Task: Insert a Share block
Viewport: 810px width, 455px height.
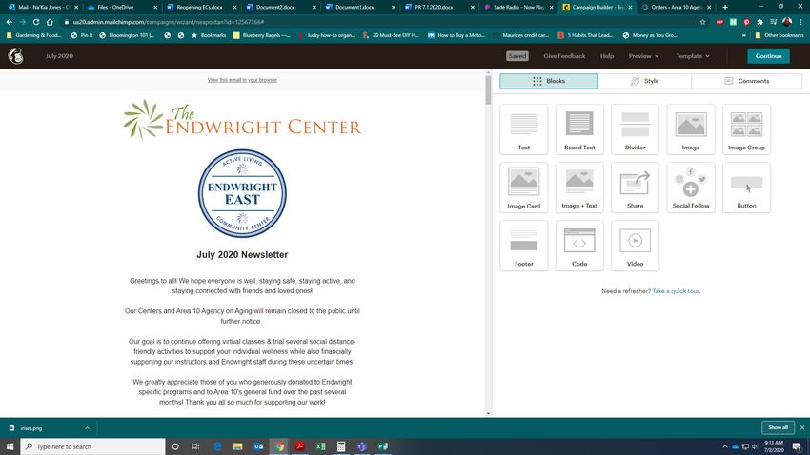Action: click(x=635, y=188)
